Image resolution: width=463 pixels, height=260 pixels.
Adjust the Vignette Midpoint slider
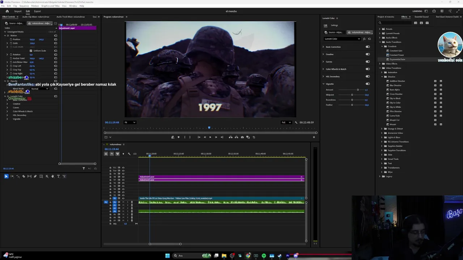pyautogui.click(x=352, y=95)
